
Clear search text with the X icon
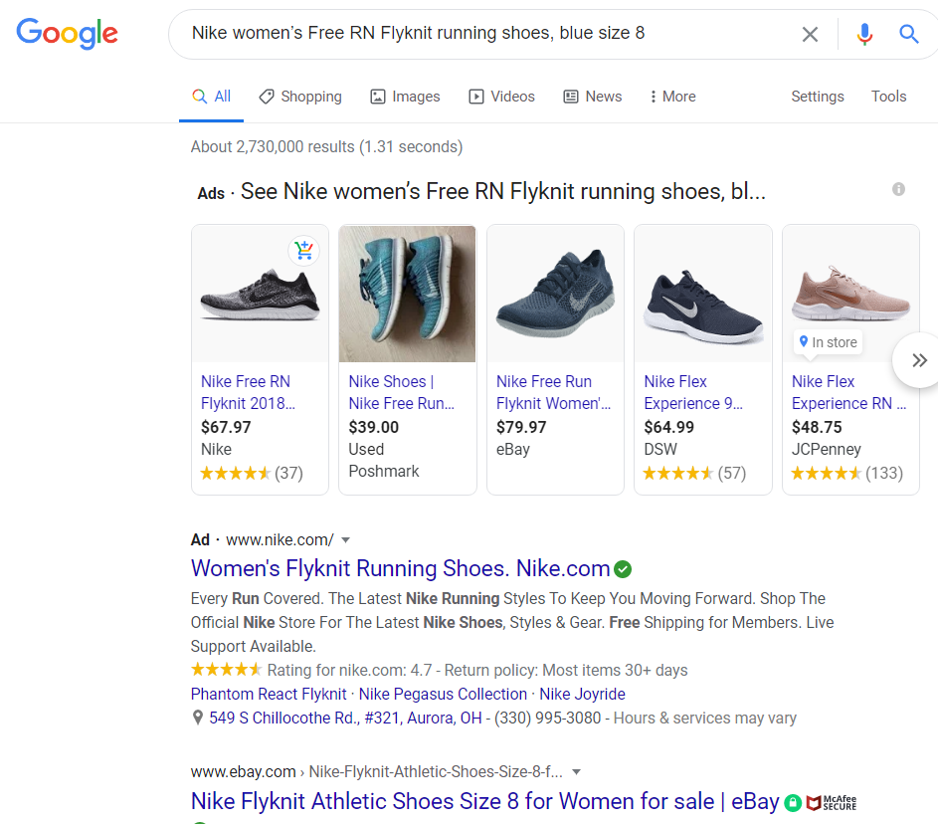(810, 34)
